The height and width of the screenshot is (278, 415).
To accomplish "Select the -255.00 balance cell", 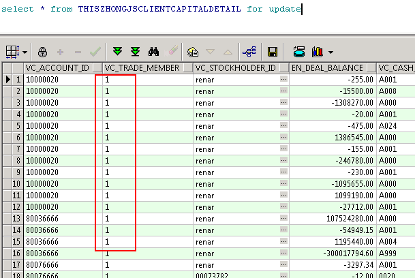I will (x=333, y=80).
